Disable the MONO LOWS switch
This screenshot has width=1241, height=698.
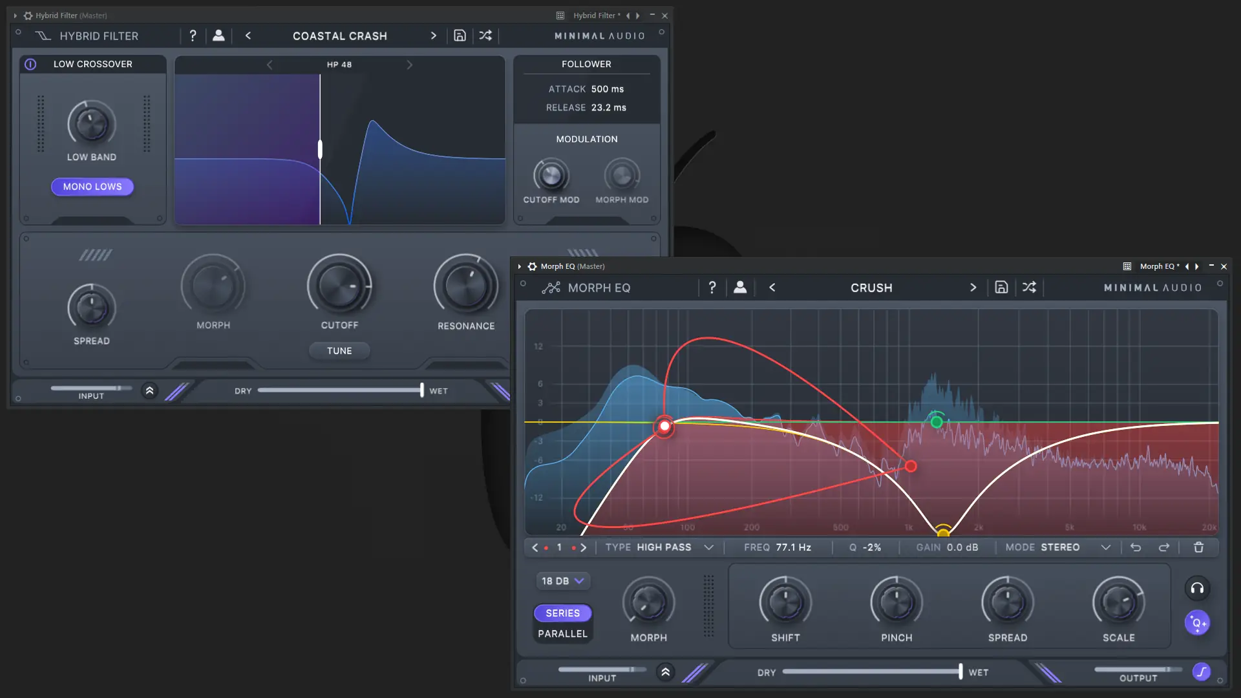[92, 187]
